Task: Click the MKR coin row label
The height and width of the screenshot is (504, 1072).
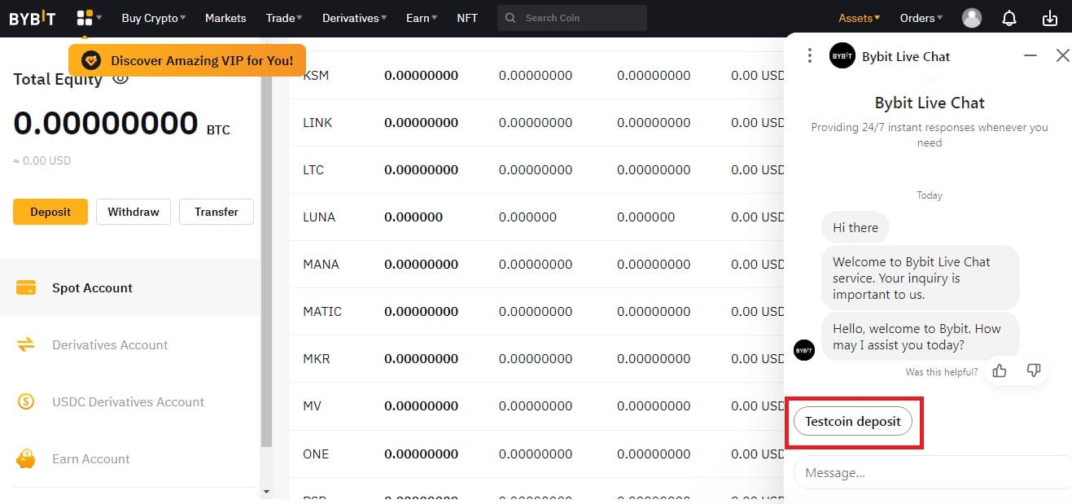Action: pyautogui.click(x=317, y=358)
